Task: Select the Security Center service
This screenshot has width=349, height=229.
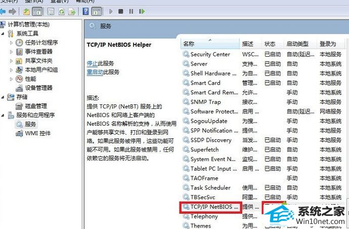Action: click(210, 54)
